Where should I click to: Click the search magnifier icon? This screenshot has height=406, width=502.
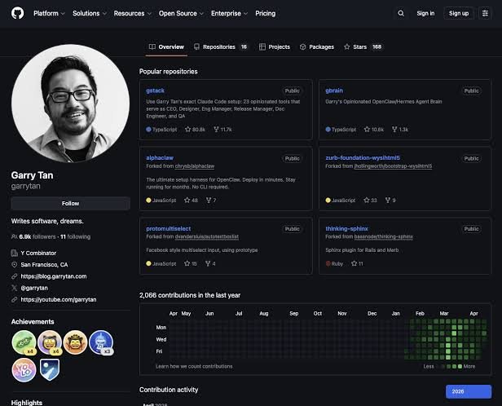[401, 13]
